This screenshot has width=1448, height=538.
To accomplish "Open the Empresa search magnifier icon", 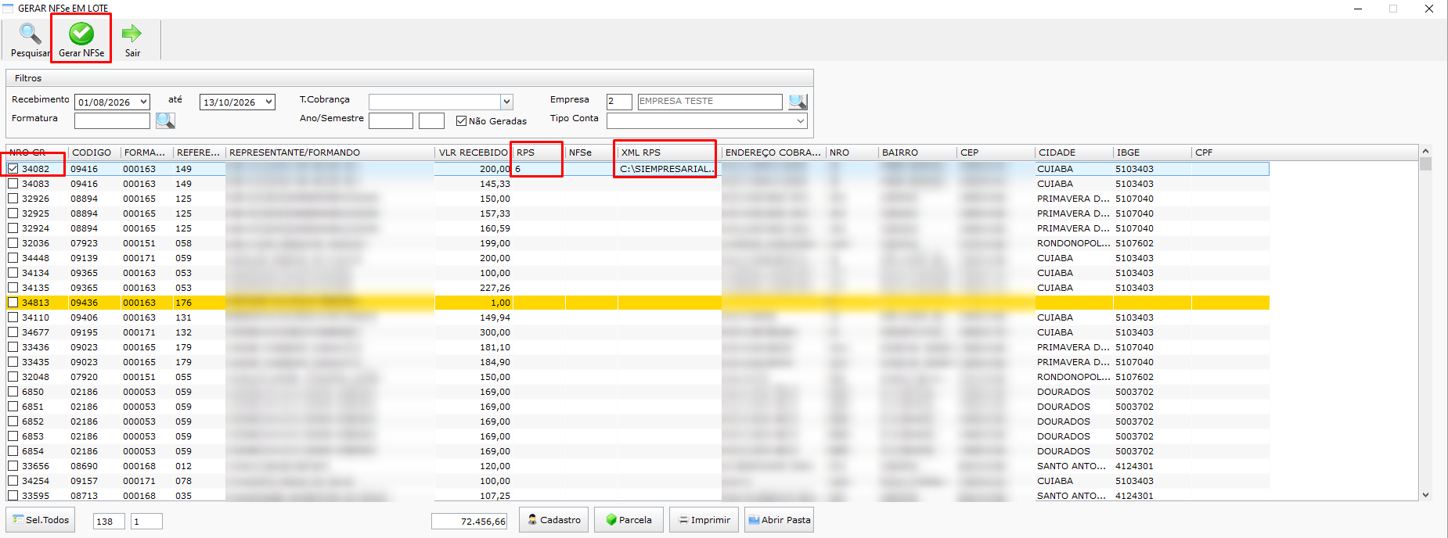I will 798,102.
